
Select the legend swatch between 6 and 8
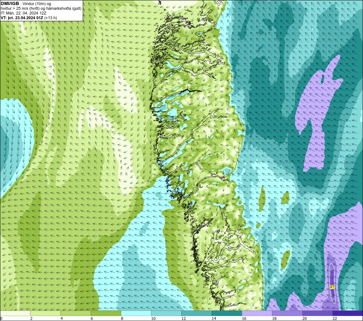(x=106, y=313)
